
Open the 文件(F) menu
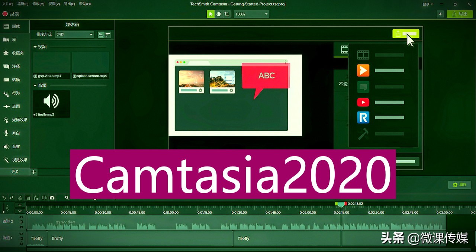(x=7, y=4)
